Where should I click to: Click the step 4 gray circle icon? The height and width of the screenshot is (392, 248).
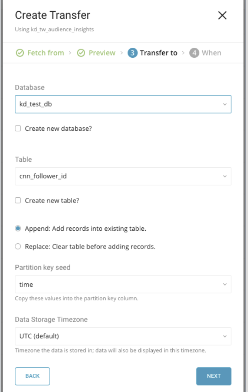click(194, 53)
